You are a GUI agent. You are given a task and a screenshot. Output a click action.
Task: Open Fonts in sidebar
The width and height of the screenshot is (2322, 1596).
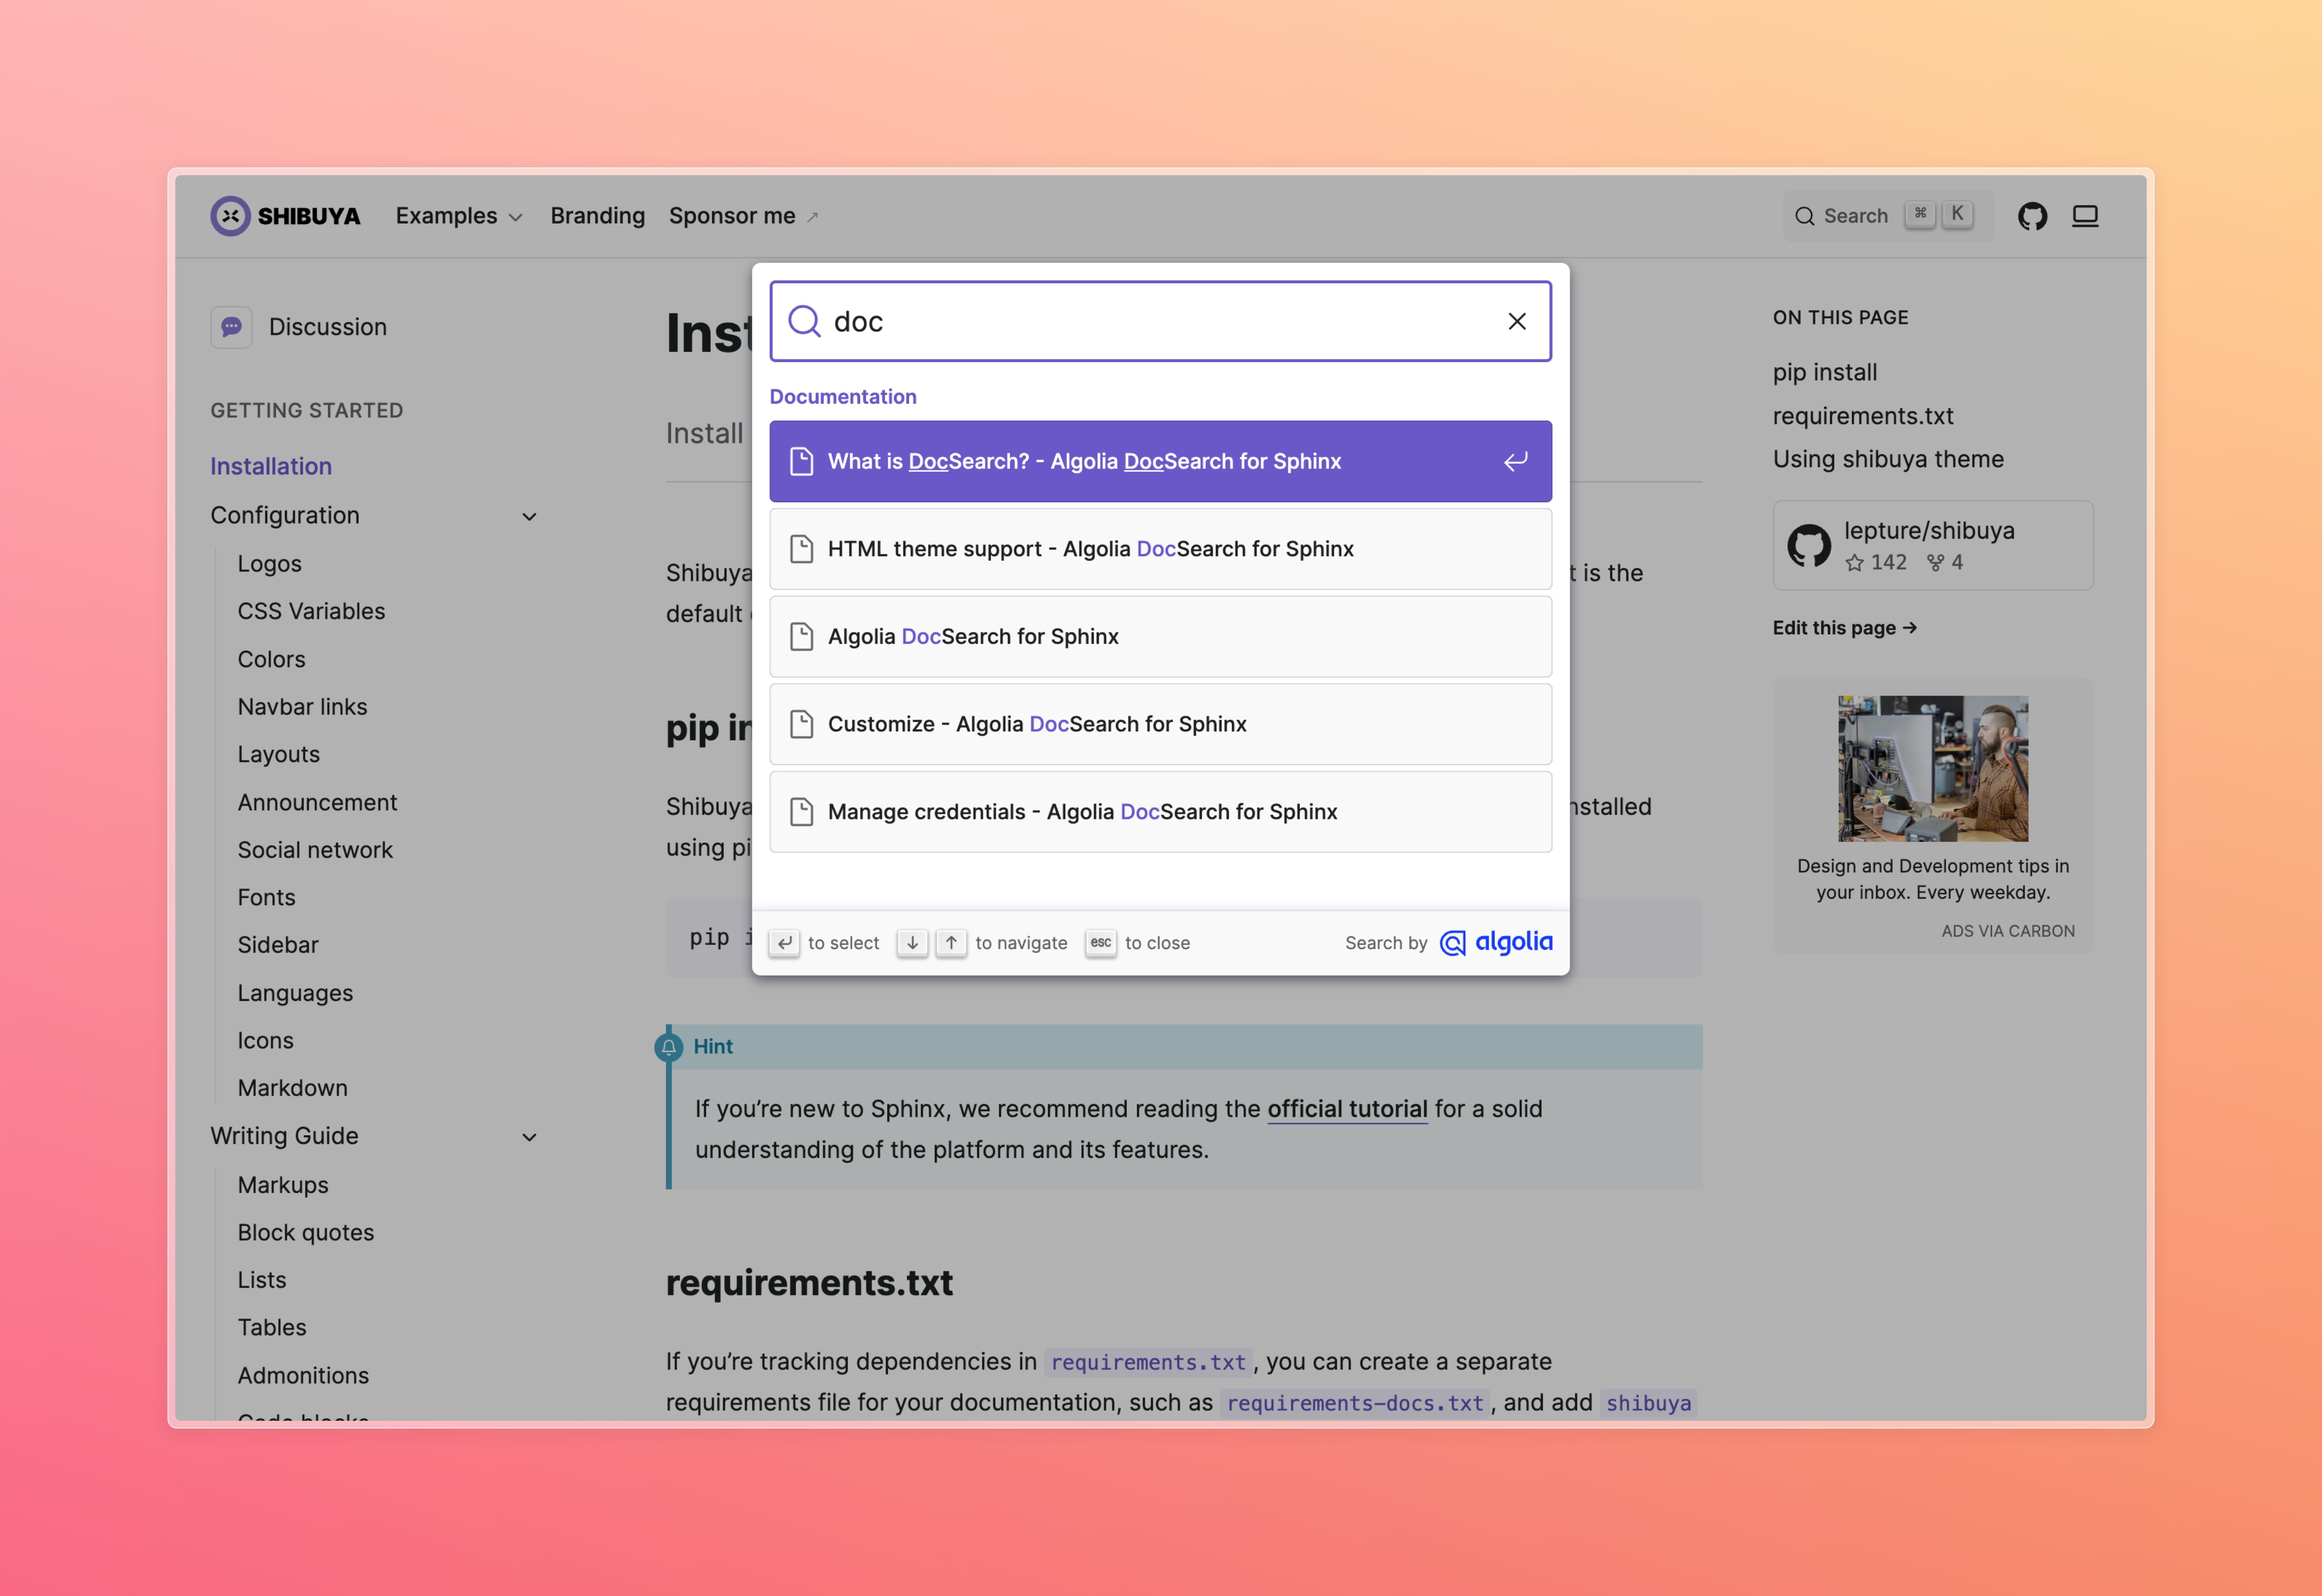coord(267,897)
